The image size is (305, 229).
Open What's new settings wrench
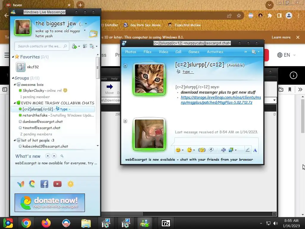coord(62,156)
